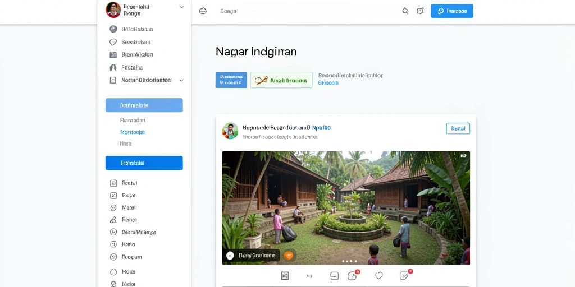
Task: Click the rightmost badged icon below photo
Action: point(405,275)
